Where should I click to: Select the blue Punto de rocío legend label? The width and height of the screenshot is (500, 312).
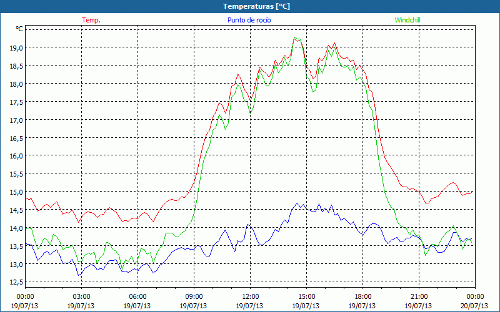249,20
